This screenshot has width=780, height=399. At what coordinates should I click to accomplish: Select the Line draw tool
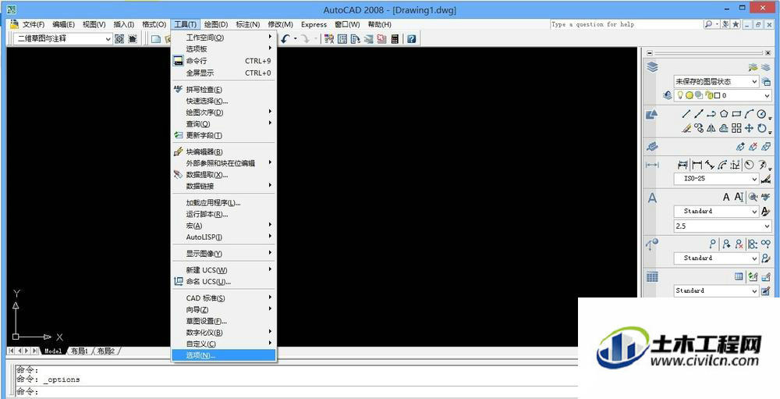[686, 113]
